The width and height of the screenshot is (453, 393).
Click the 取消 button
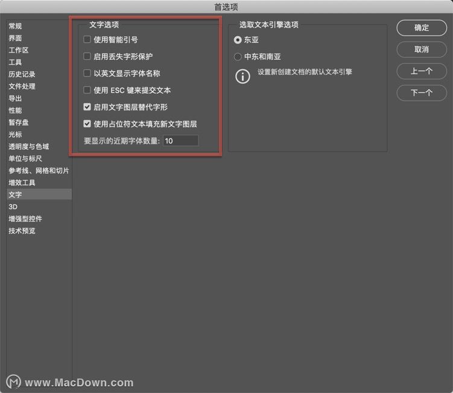pyautogui.click(x=422, y=49)
